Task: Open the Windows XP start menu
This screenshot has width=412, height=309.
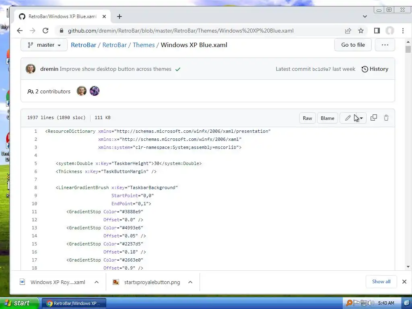Action: (19, 303)
